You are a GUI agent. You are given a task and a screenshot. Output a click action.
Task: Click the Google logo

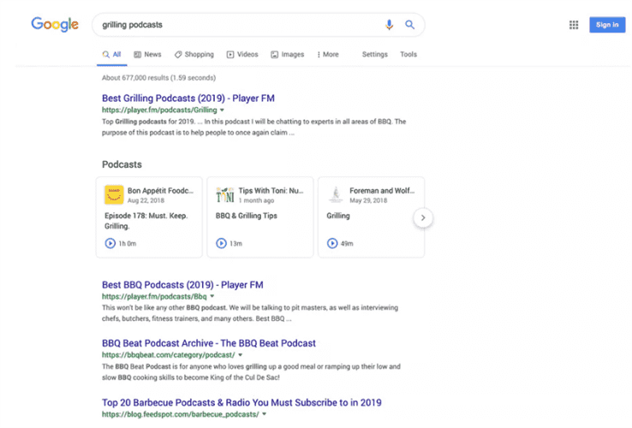55,24
